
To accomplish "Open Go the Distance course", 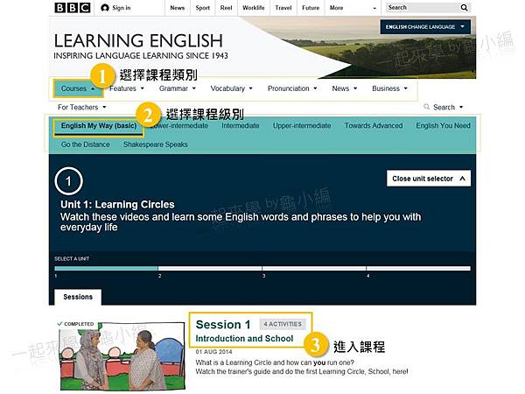I will 86,144.
